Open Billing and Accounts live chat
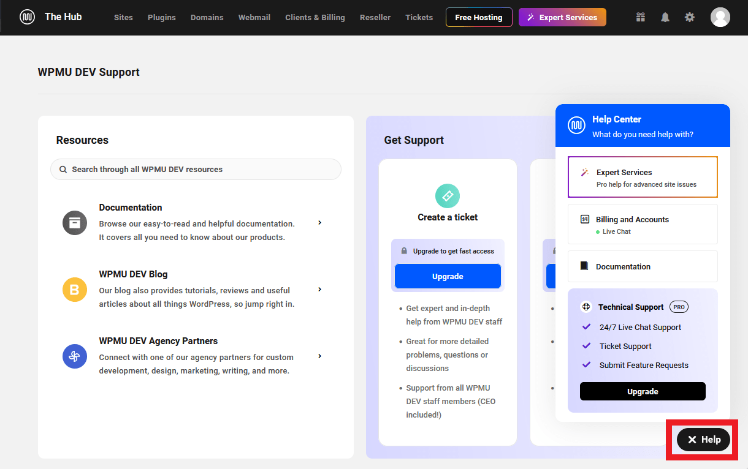This screenshot has height=469, width=748. [643, 224]
